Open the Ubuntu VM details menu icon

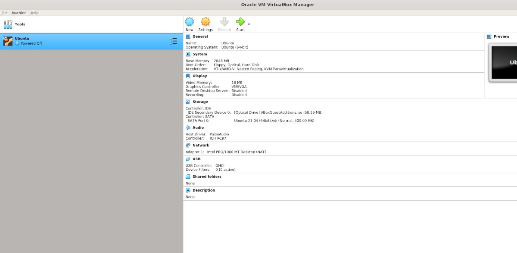click(174, 41)
